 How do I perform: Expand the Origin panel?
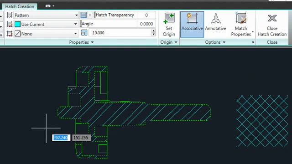click(169, 42)
